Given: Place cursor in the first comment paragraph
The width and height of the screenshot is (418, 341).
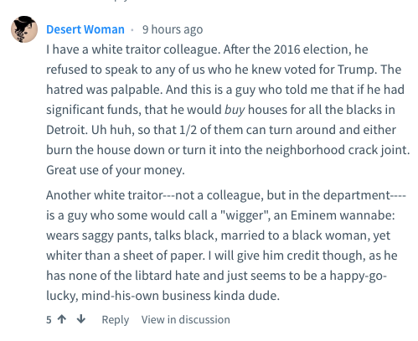Looking at the screenshot, I should pyautogui.click(x=228, y=110).
